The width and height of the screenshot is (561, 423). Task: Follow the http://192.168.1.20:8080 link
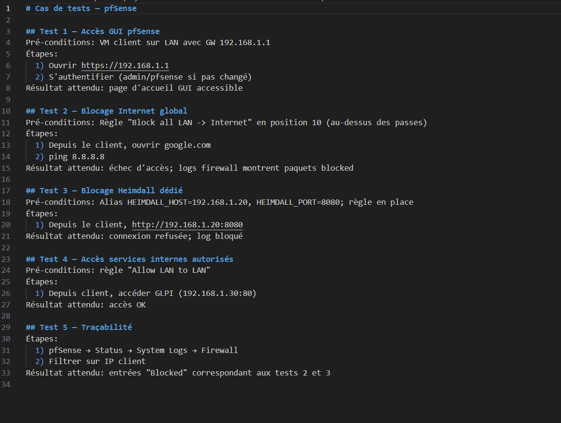pos(187,225)
